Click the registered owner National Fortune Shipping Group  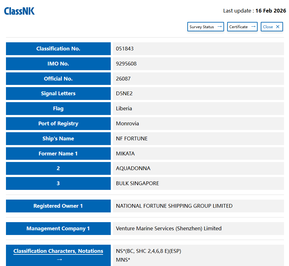(174, 206)
